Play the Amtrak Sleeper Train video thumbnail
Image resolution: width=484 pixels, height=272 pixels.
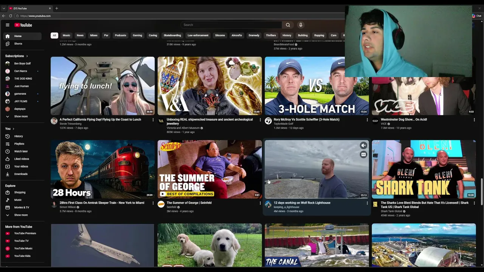coord(102,169)
